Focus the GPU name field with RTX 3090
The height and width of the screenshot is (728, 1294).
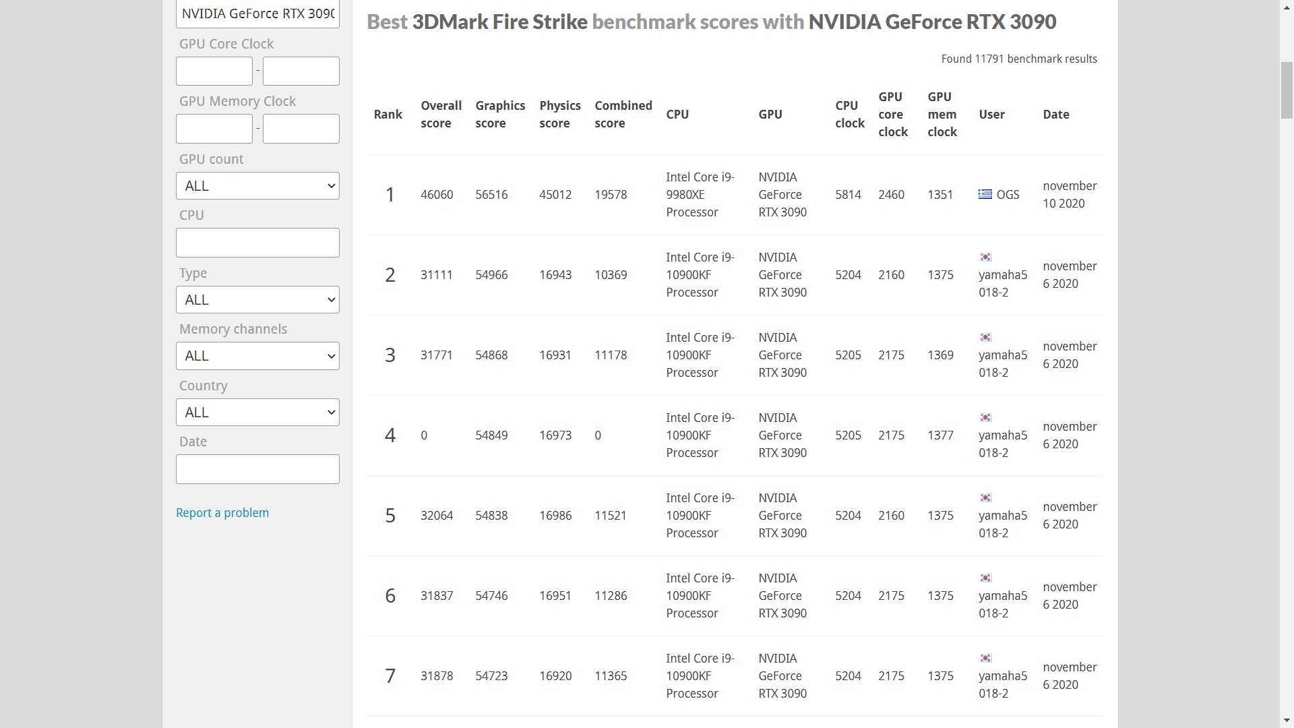point(257,14)
